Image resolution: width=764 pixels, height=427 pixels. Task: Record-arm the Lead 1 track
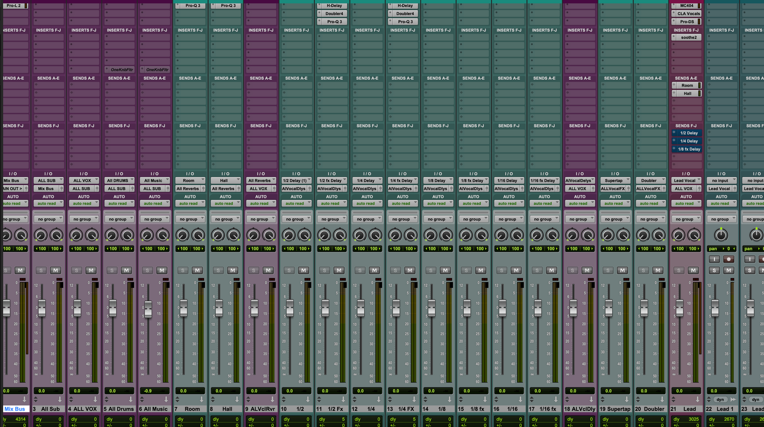click(x=729, y=259)
